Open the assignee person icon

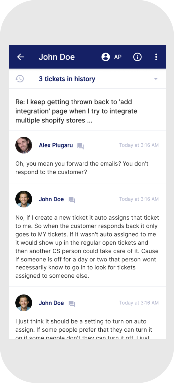(106, 57)
